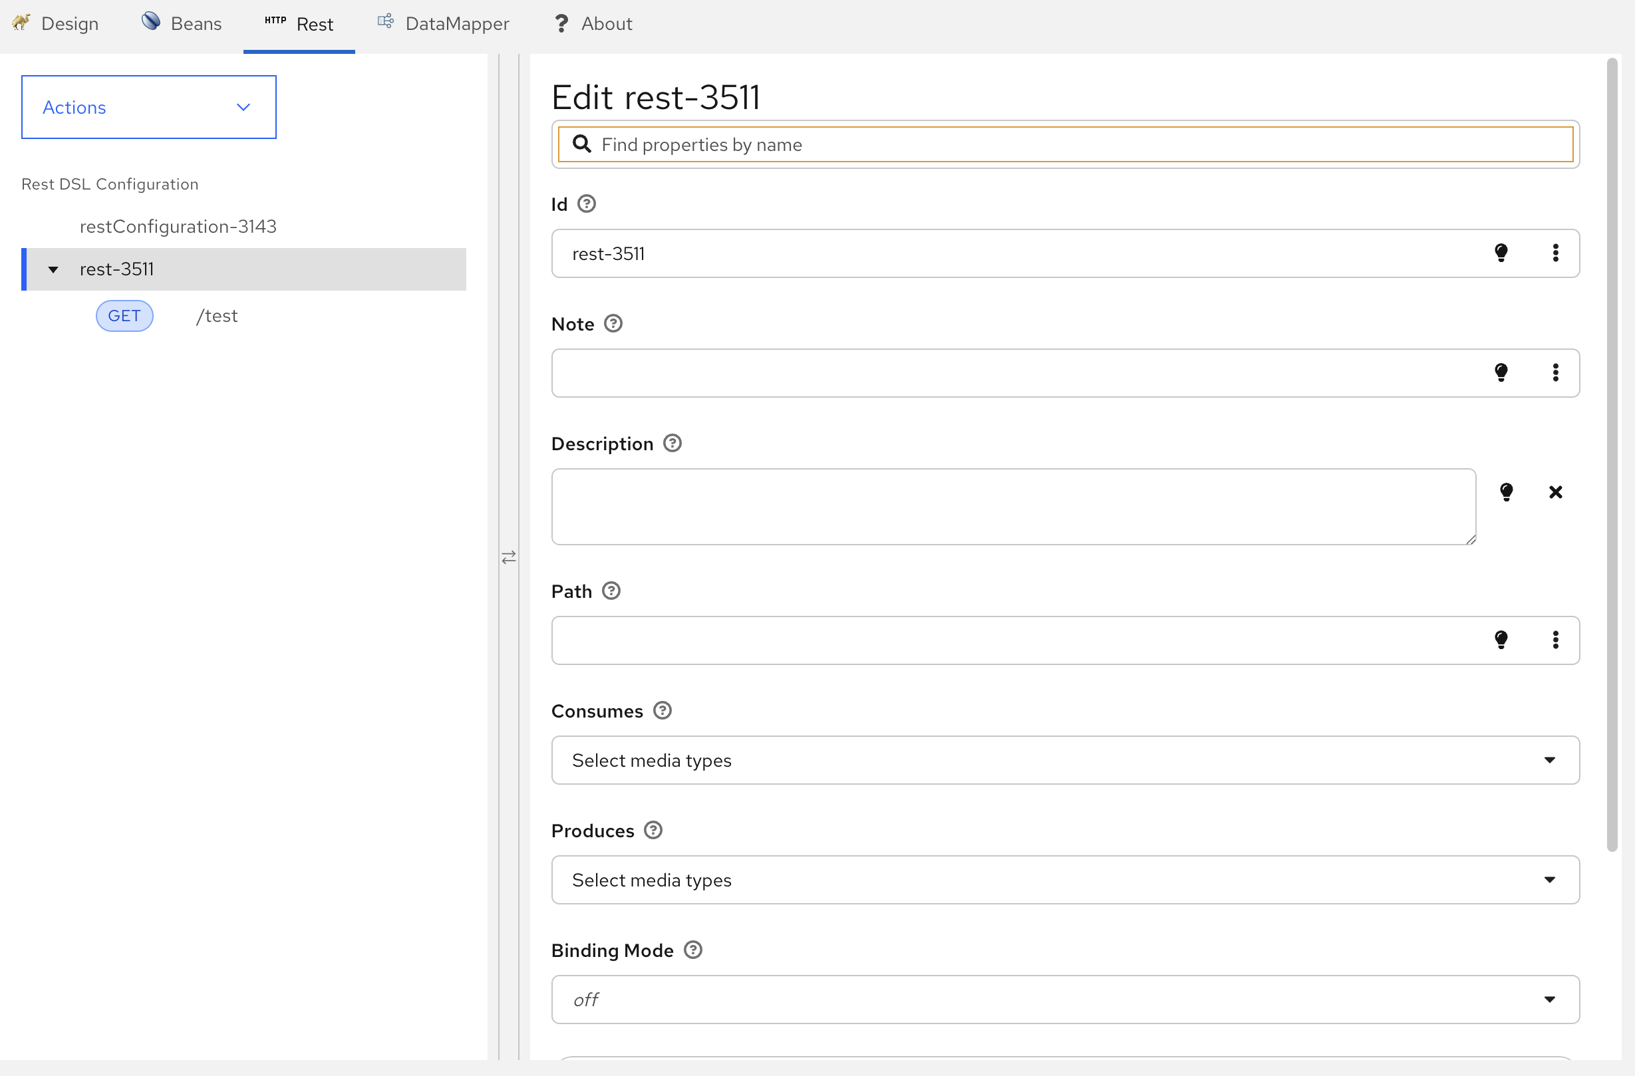Click the HTTP icon on Rest tab
The image size is (1635, 1076).
[275, 20]
